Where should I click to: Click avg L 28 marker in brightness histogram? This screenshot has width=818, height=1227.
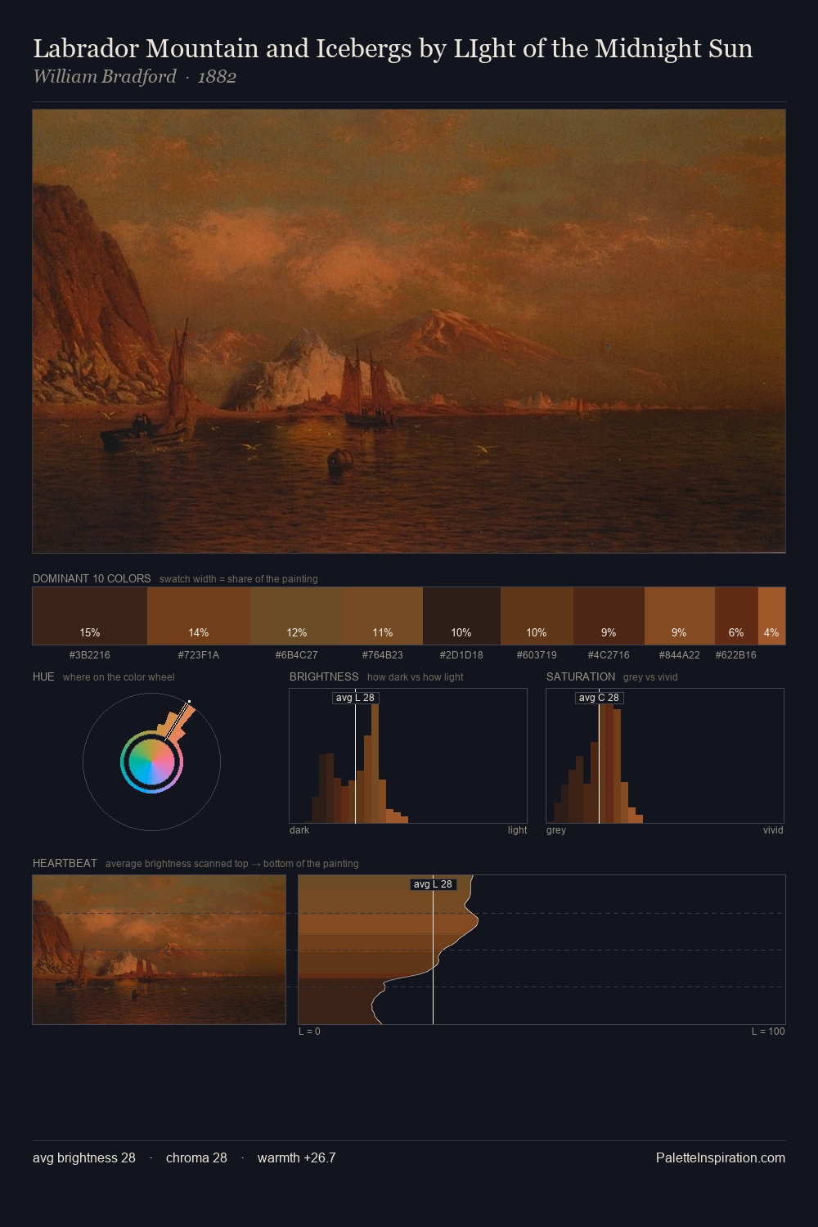pos(355,698)
